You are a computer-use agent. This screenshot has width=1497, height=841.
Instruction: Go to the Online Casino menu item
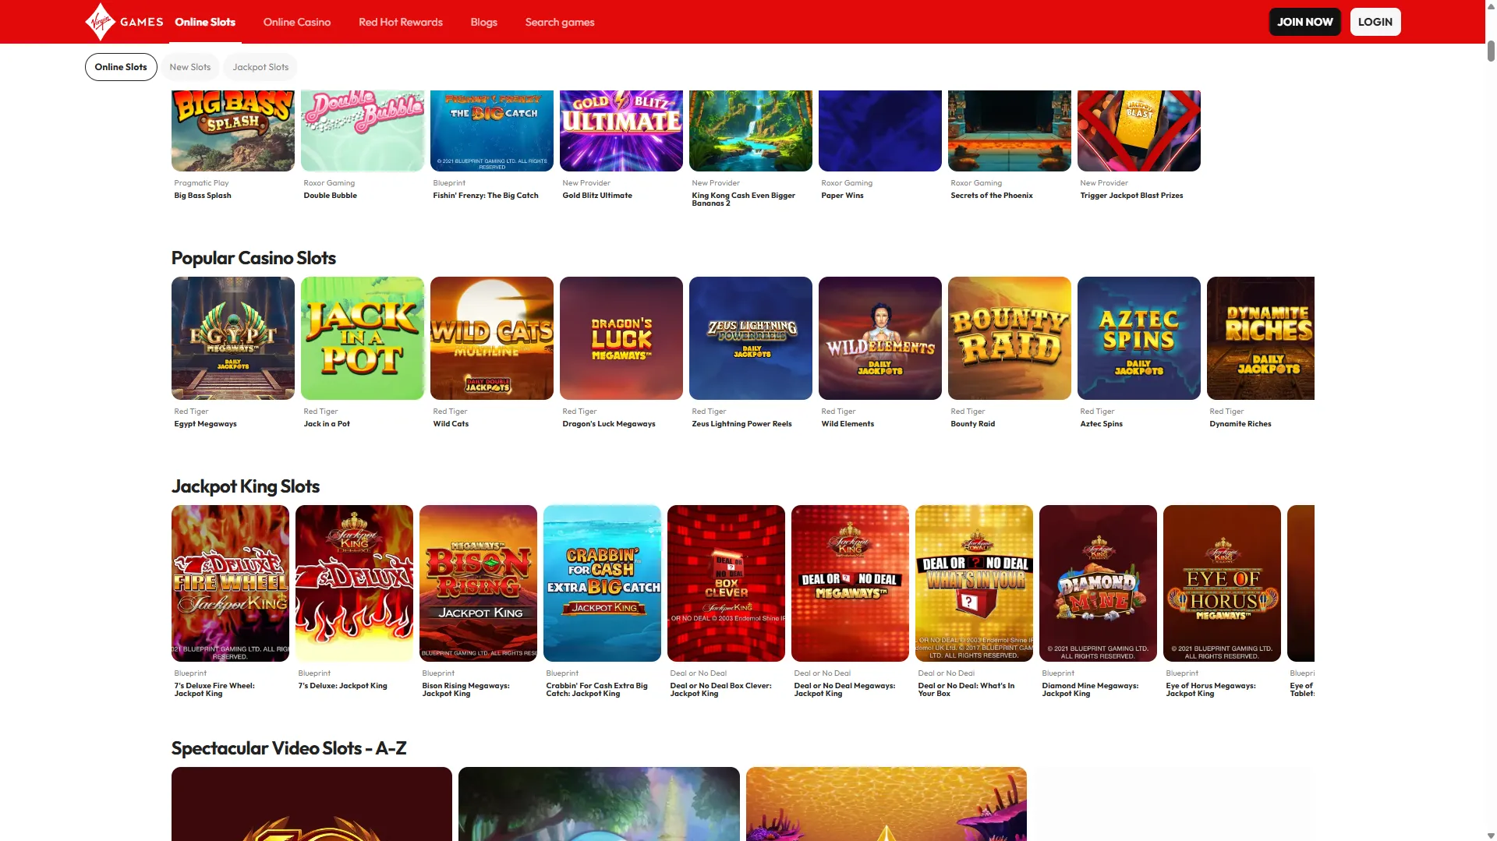pyautogui.click(x=297, y=22)
